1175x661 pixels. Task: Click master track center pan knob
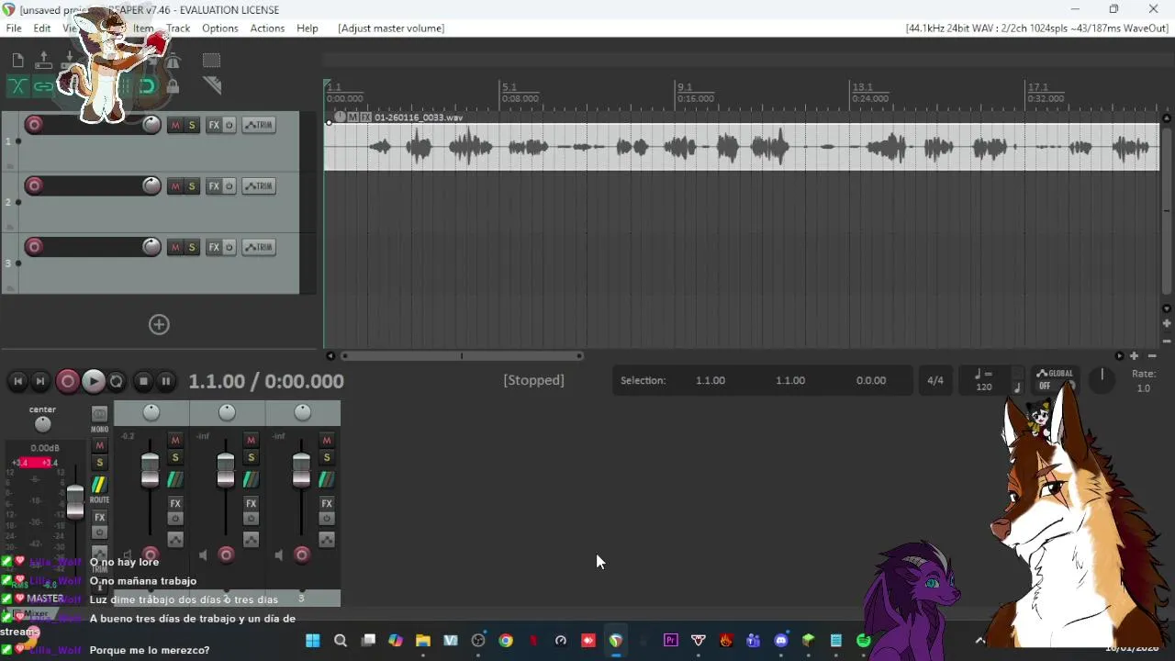coord(42,424)
